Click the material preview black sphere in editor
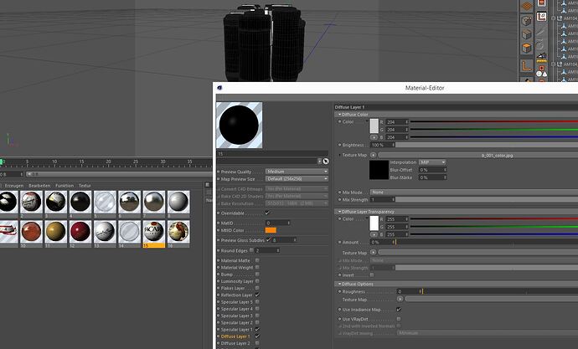578x349 pixels. pos(239,126)
